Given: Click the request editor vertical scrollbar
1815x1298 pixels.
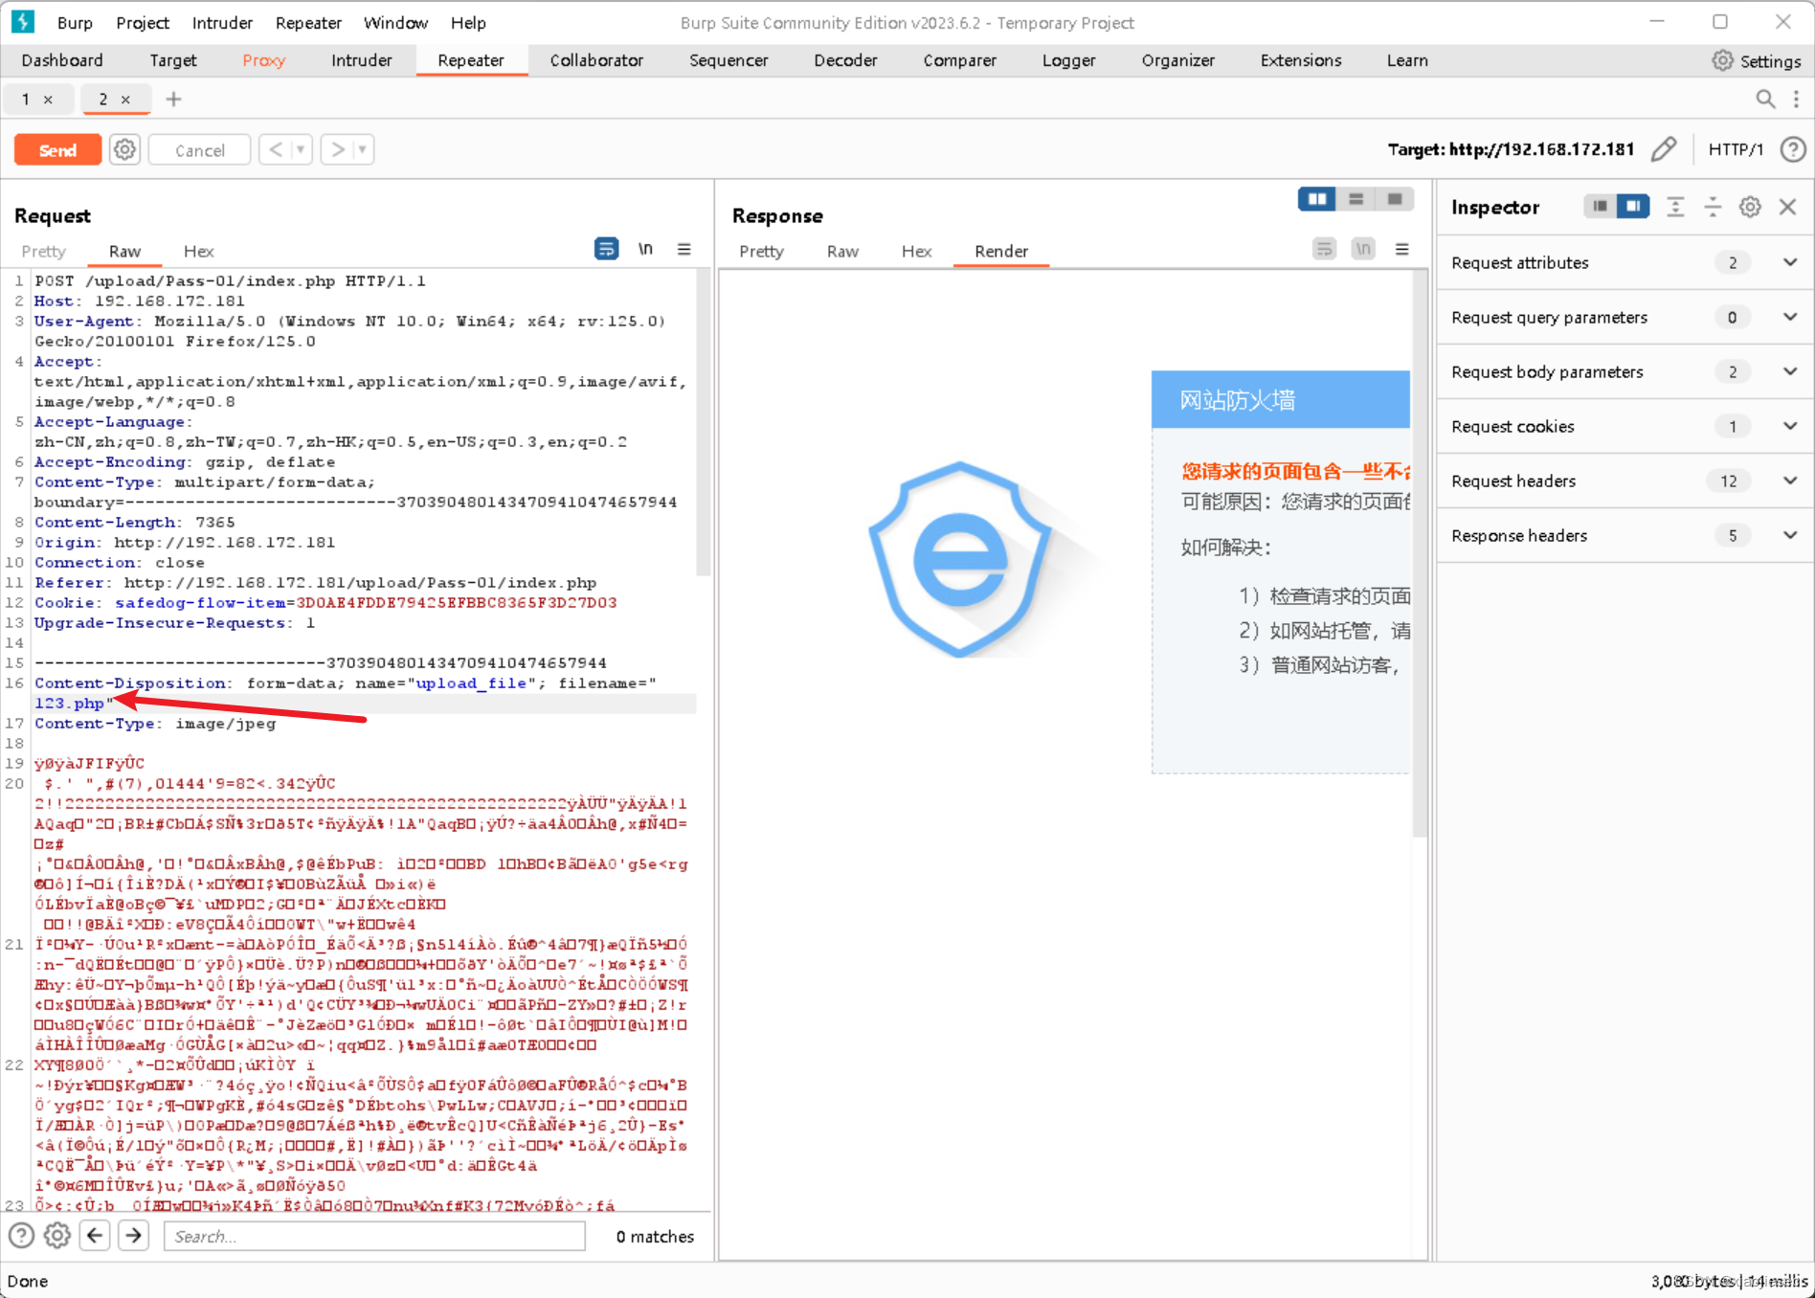Looking at the screenshot, I should click(x=704, y=421).
